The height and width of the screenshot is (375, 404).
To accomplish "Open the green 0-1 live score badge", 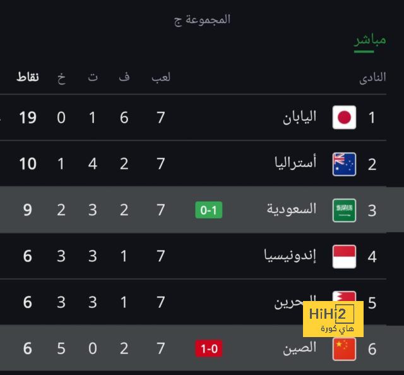I will pyautogui.click(x=209, y=210).
